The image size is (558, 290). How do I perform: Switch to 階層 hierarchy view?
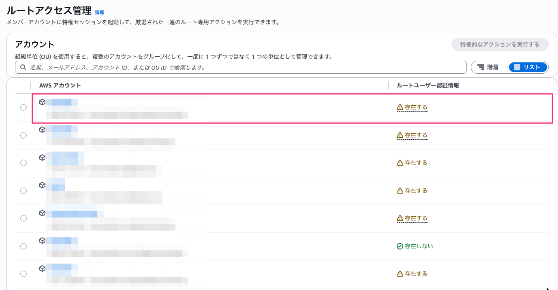488,67
